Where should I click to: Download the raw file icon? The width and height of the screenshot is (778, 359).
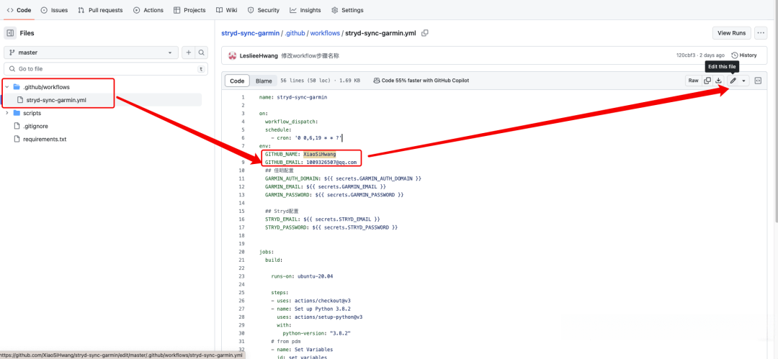click(718, 81)
